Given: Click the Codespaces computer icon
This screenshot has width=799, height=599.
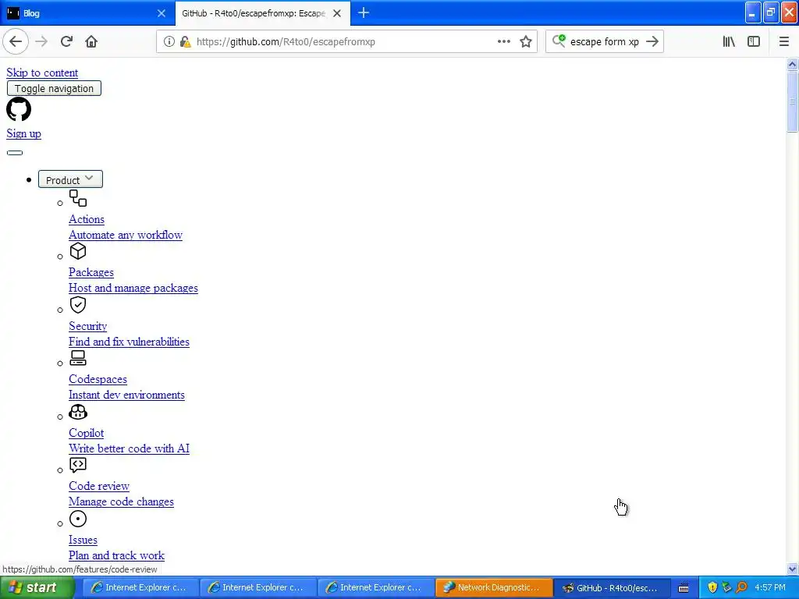Looking at the screenshot, I should 78,358.
